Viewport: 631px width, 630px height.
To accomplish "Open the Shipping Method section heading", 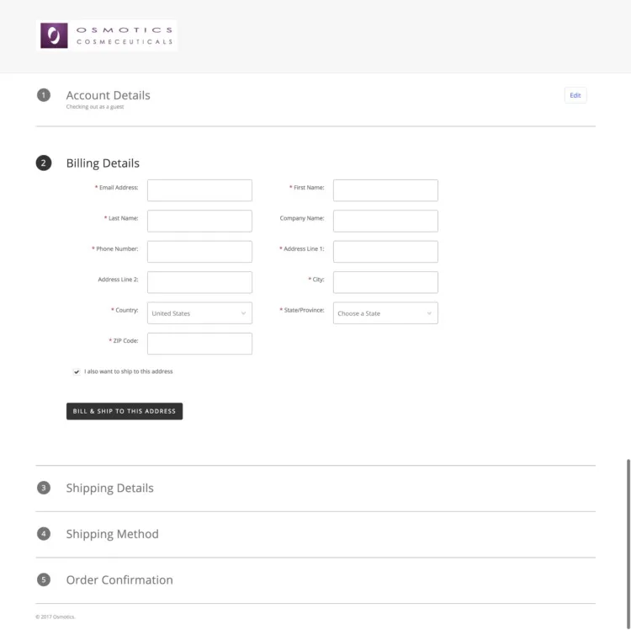I will [x=112, y=534].
